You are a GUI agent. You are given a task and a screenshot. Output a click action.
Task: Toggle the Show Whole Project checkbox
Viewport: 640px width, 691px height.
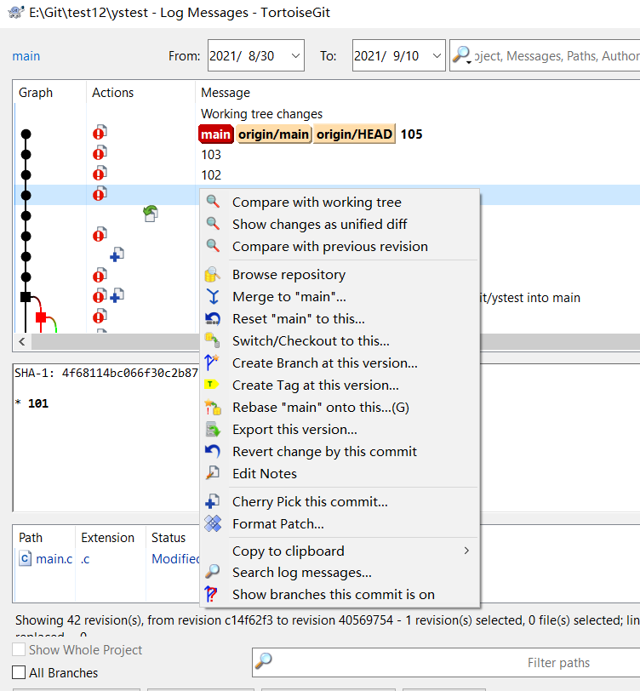click(x=19, y=649)
